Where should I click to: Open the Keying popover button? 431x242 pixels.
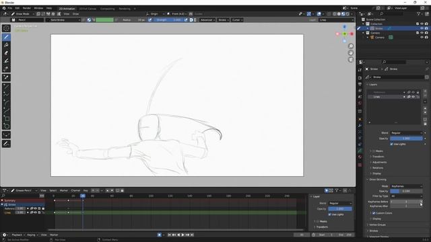coord(33,235)
